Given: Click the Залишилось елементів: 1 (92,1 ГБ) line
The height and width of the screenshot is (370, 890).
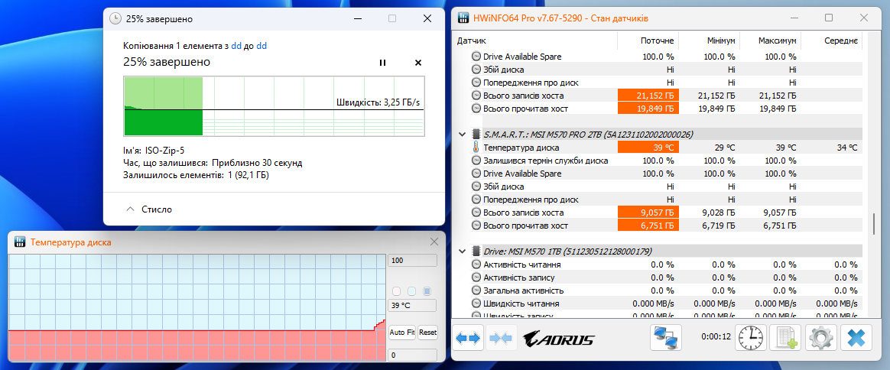Looking at the screenshot, I should pos(196,175).
